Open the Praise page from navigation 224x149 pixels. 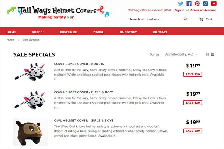99,32
